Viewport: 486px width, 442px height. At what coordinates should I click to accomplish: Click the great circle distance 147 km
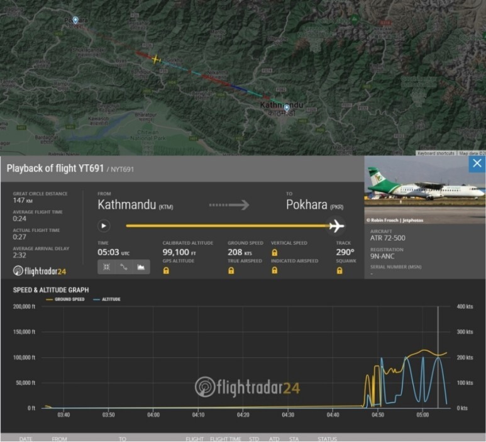(x=23, y=201)
